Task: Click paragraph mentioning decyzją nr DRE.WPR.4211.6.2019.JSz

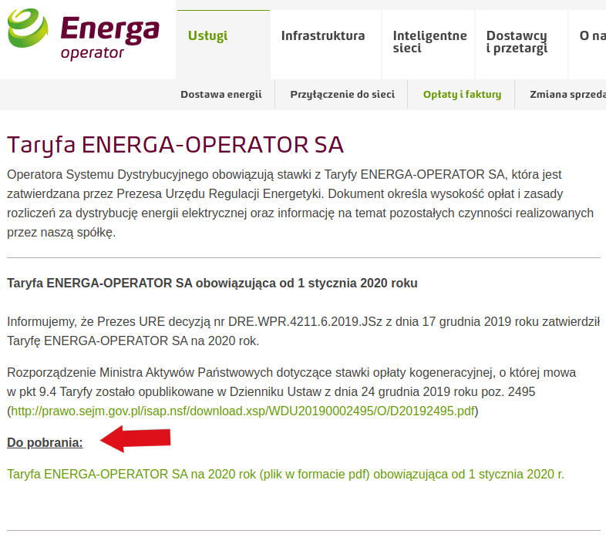Action: click(304, 331)
